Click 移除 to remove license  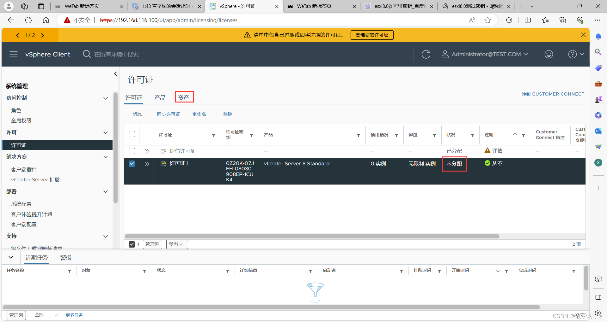[228, 114]
